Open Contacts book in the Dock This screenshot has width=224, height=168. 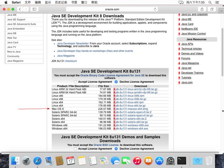pyautogui.click(x=60, y=160)
